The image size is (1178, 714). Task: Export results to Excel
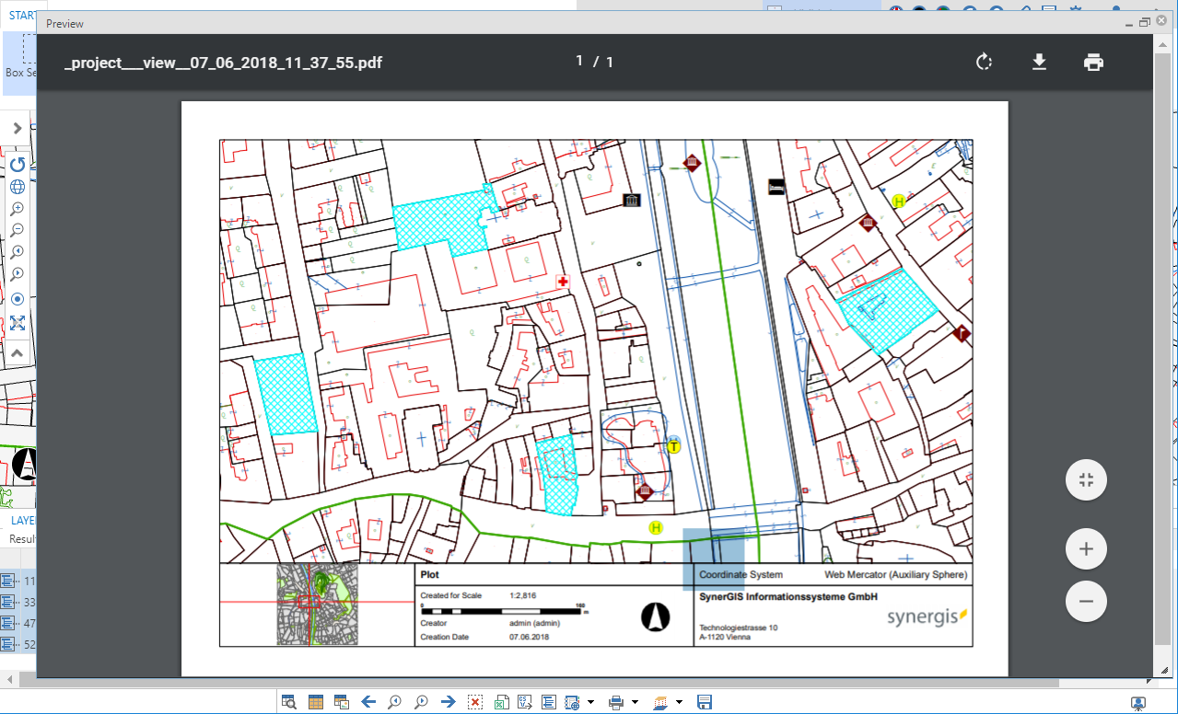coord(502,702)
